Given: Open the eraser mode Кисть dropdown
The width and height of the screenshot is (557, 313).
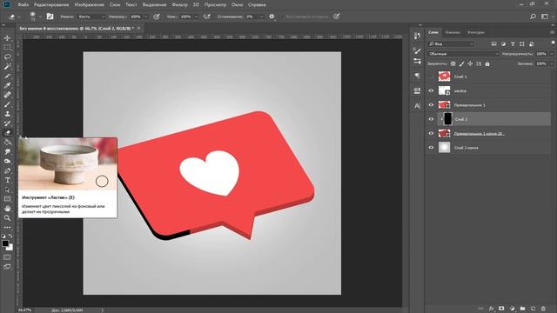Looking at the screenshot, I should point(91,17).
